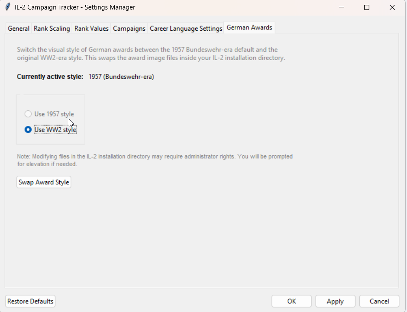Cancel and discard the settings dialog
This screenshot has height=312, width=407.
pos(379,301)
